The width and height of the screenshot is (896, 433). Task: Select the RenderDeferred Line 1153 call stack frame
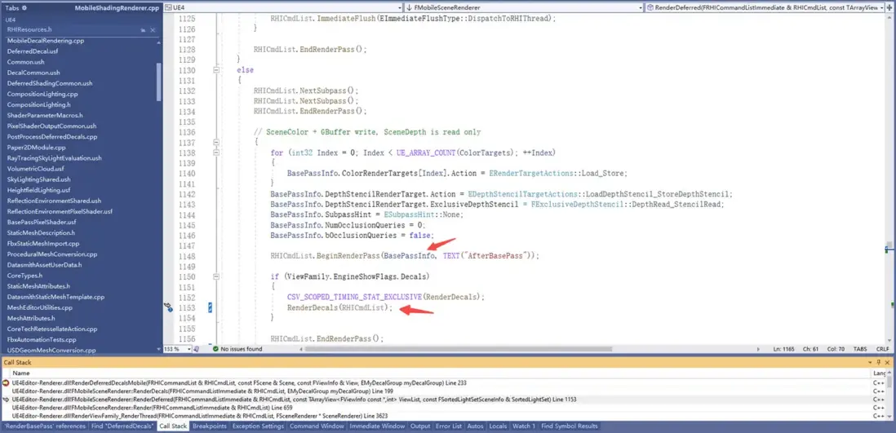pyautogui.click(x=294, y=400)
